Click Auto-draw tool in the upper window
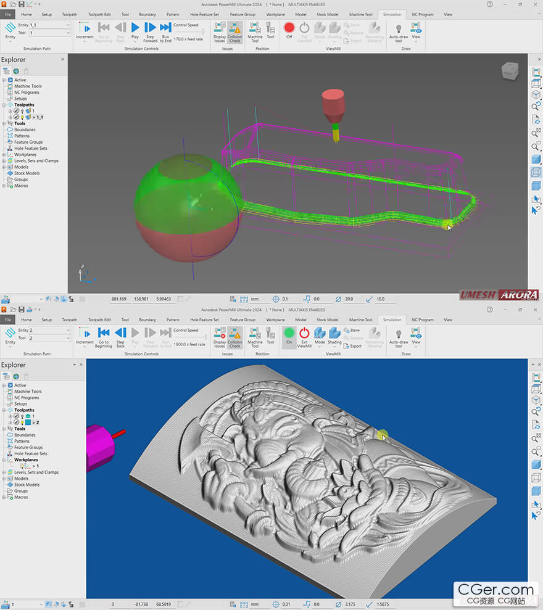 (x=399, y=33)
